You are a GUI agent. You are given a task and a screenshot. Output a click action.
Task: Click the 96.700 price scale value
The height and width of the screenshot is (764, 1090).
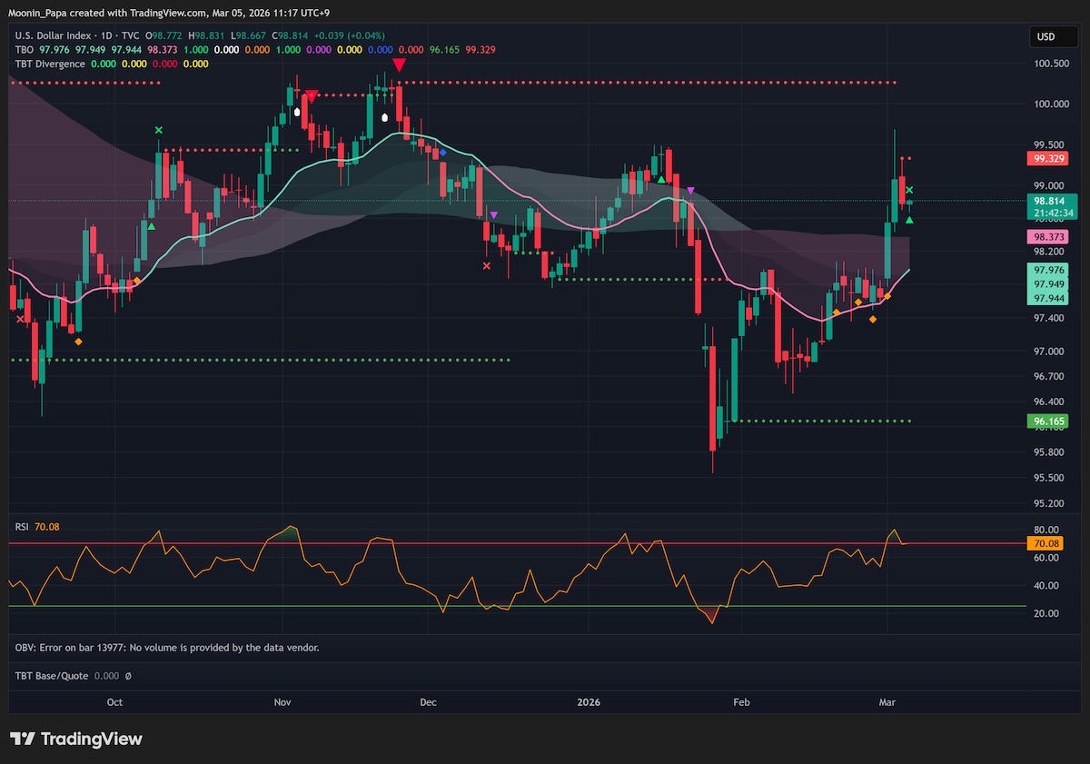coord(1050,376)
